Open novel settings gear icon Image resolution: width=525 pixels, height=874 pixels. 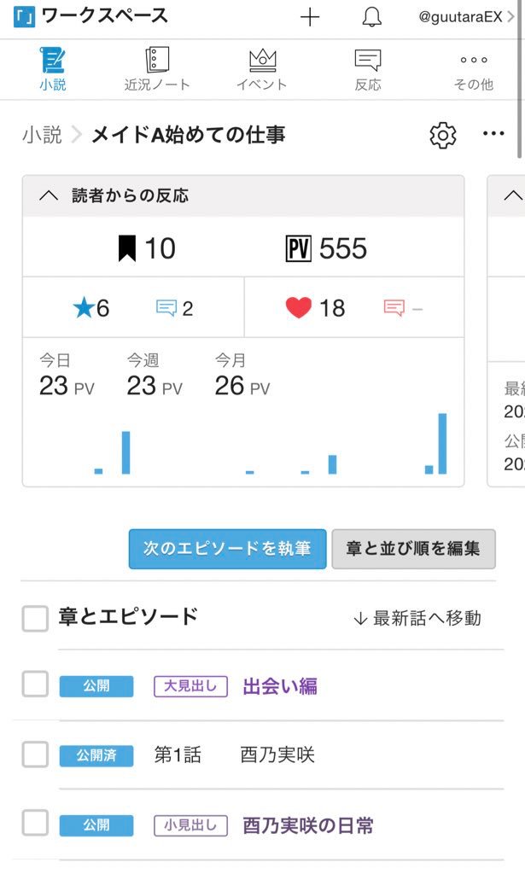point(442,135)
